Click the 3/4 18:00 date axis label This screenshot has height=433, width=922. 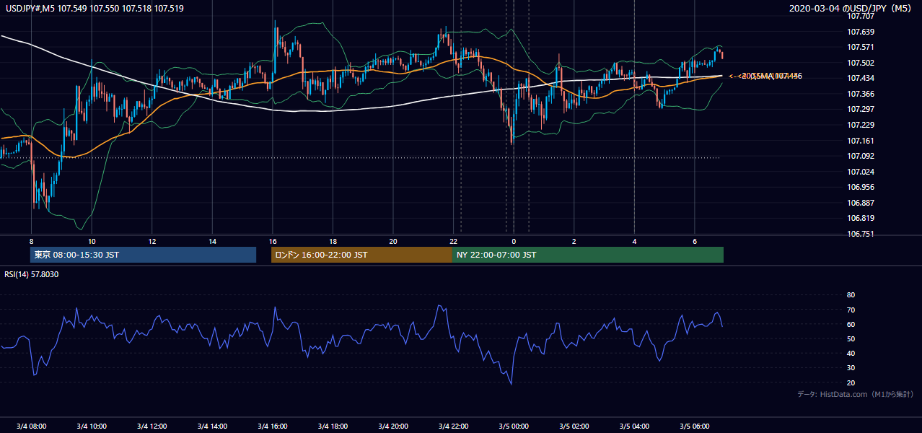(x=333, y=426)
